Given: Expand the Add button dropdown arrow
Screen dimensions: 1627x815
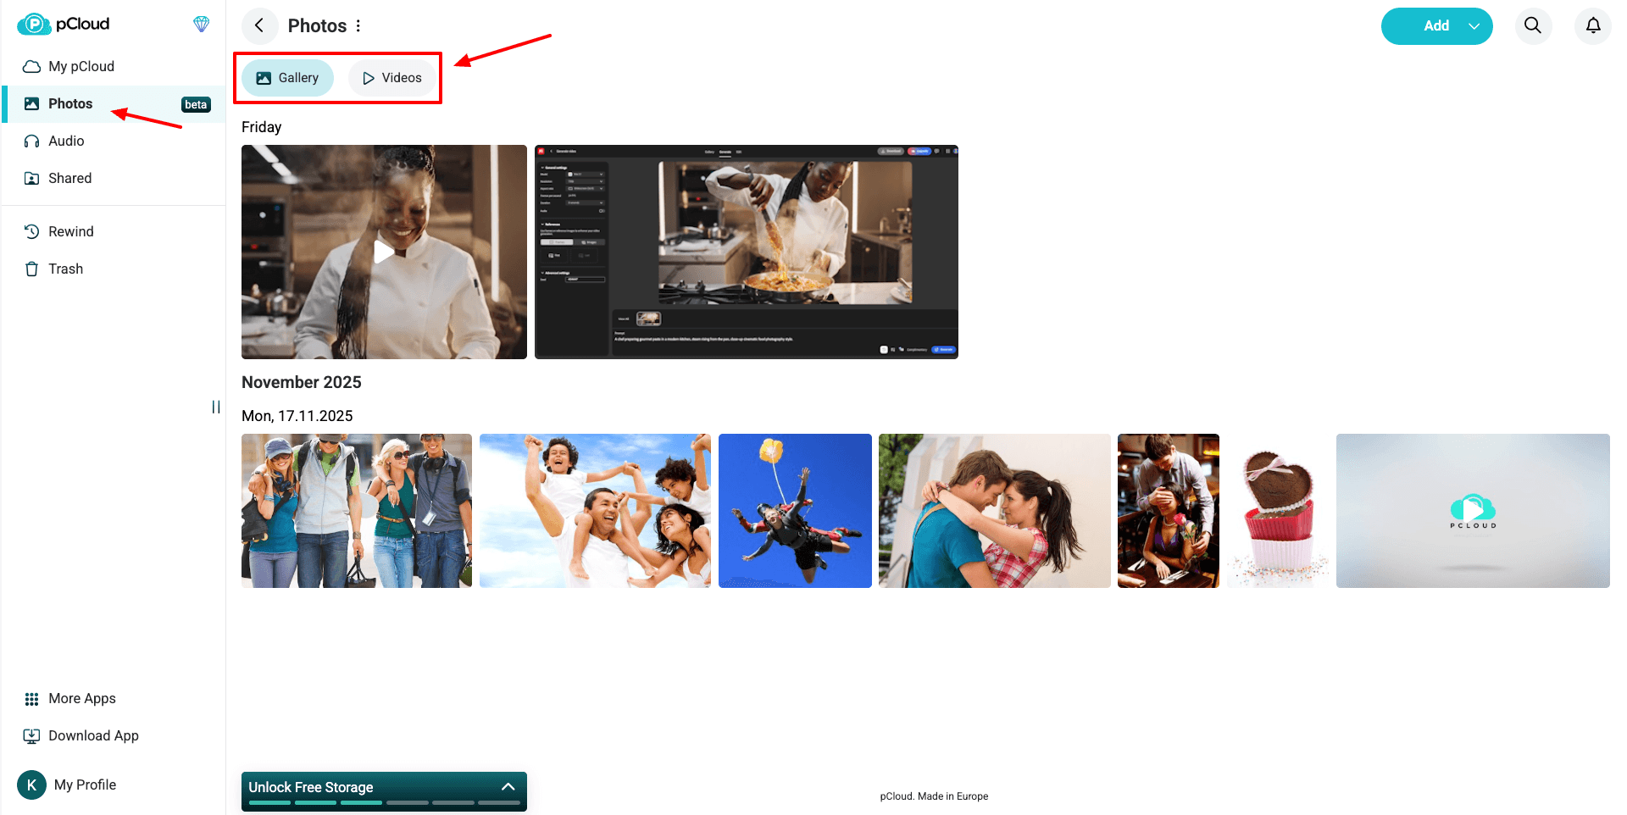Looking at the screenshot, I should pos(1474,26).
